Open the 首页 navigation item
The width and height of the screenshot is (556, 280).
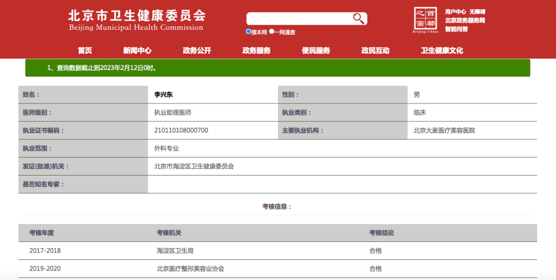85,50
